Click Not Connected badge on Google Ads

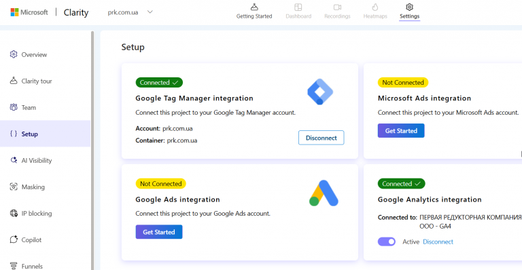point(161,184)
